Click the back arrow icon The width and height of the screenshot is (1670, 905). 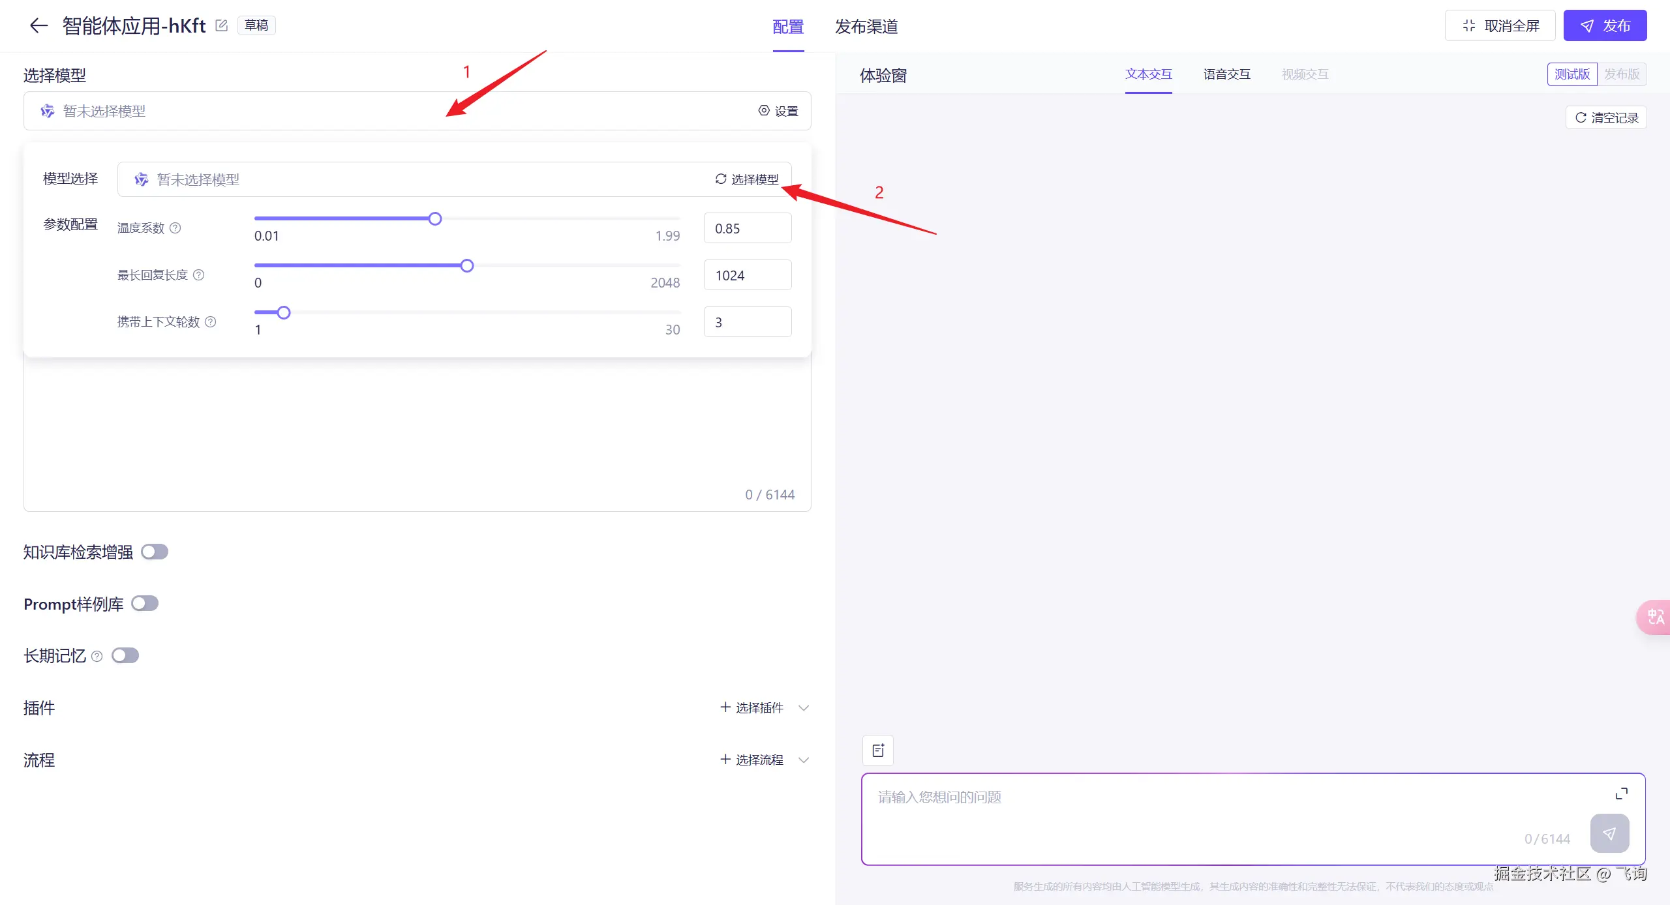(x=38, y=25)
